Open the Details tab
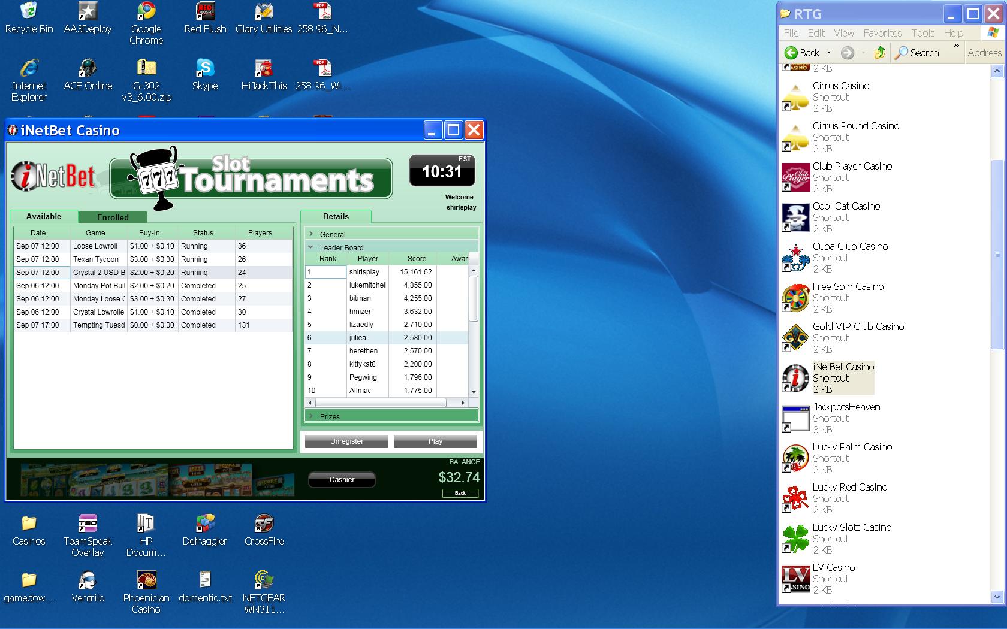This screenshot has height=629, width=1007. click(336, 216)
